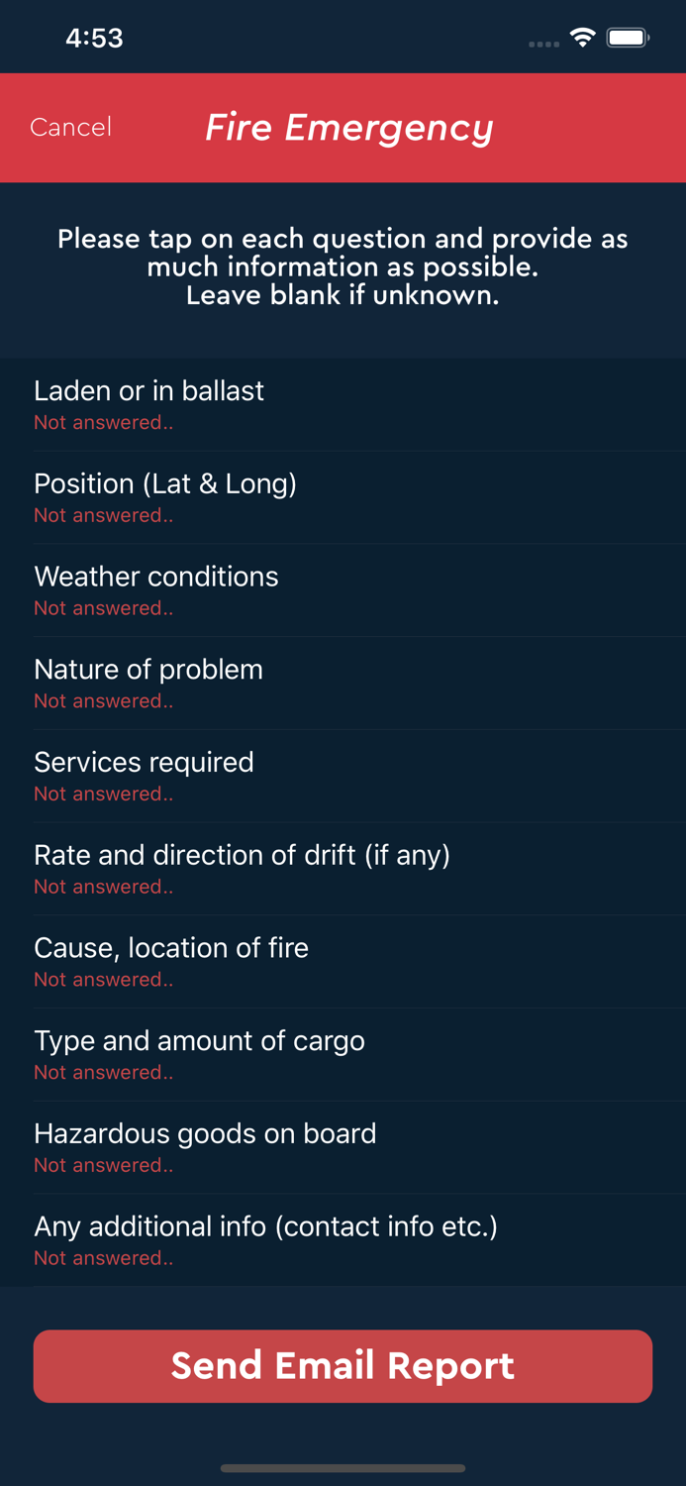686x1486 pixels.
Task: Tap the home indicator bar
Action: (343, 1468)
